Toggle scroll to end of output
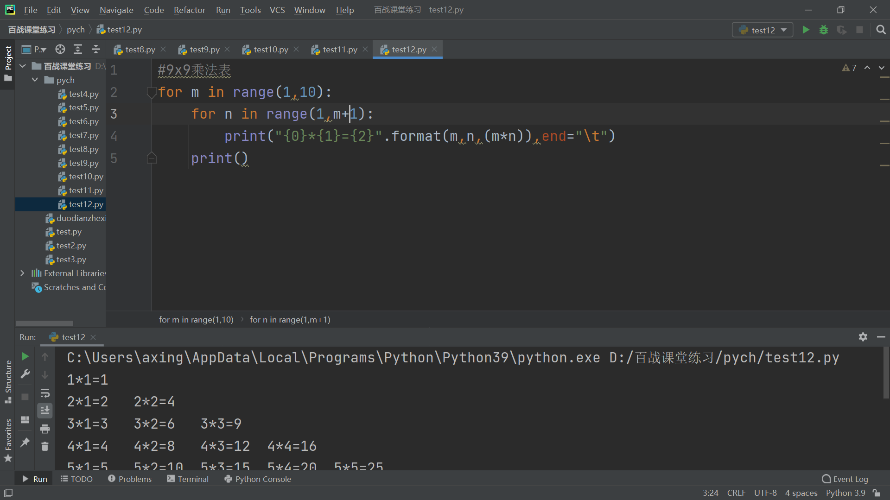 (x=45, y=411)
